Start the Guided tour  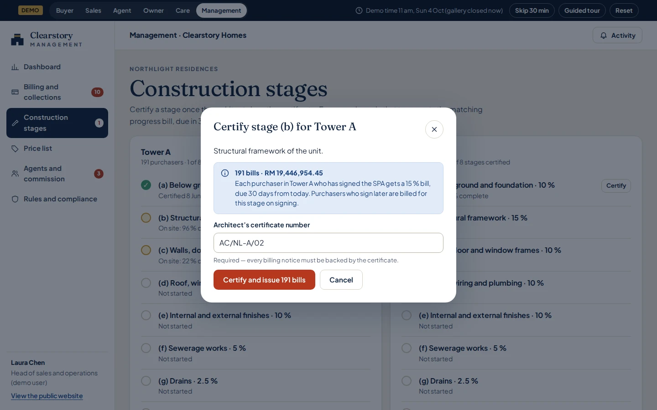[x=582, y=10]
